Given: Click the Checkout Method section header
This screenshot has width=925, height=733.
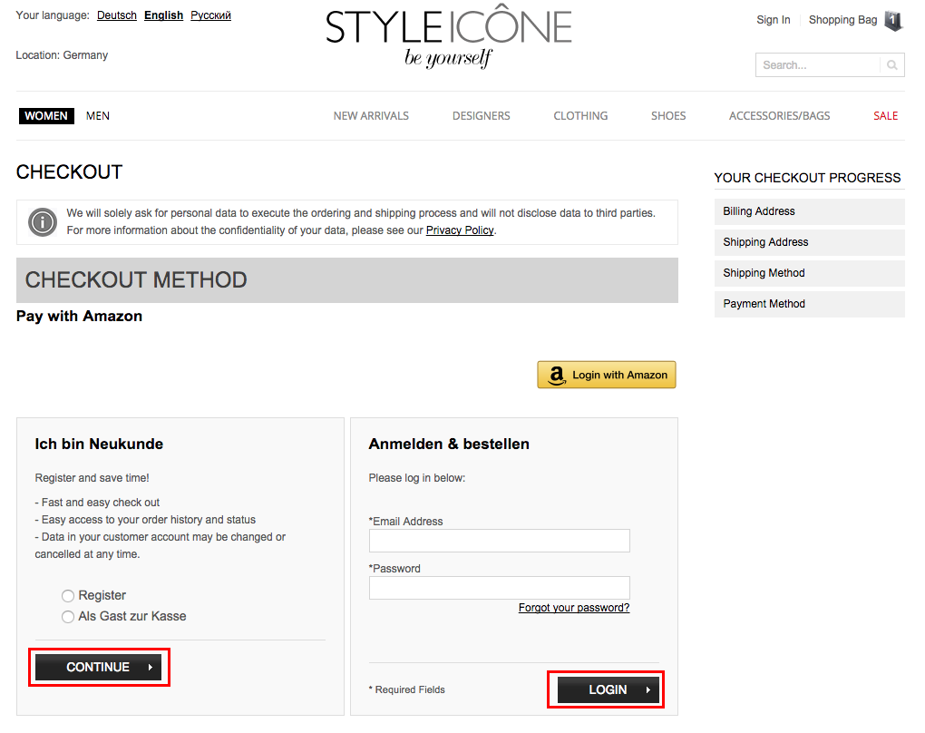Looking at the screenshot, I should 346,280.
